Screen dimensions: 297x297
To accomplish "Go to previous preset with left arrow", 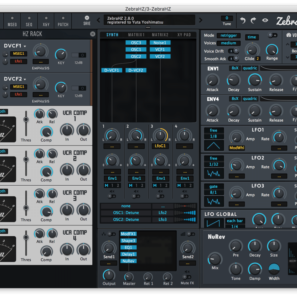I will click(99, 20).
